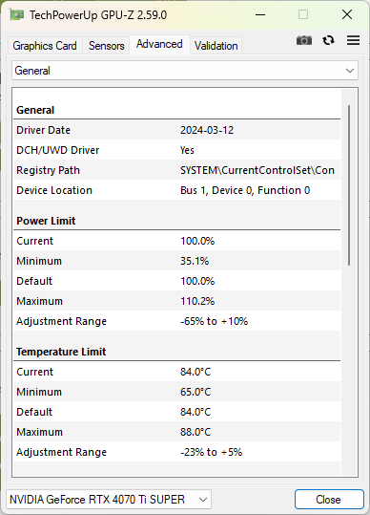Click the DCH/UWD Driver value Yes

click(x=187, y=150)
